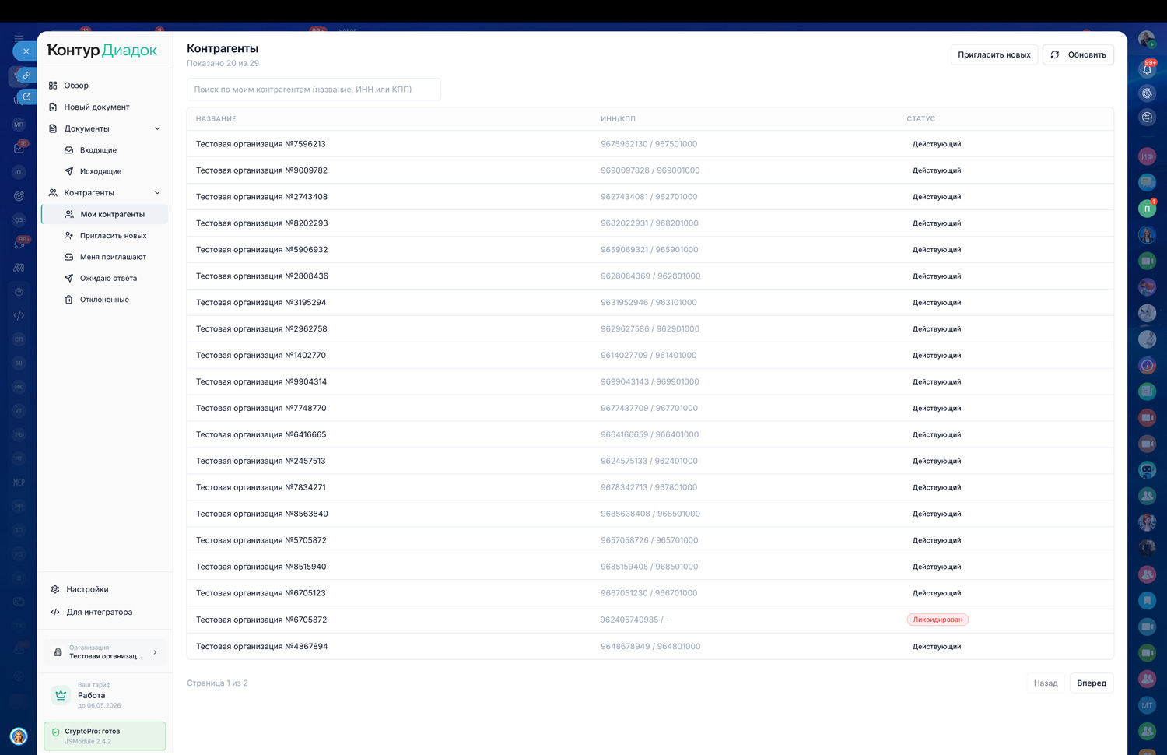Click the box icon in the left strip
This screenshot has width=1167, height=755.
click(x=19, y=292)
